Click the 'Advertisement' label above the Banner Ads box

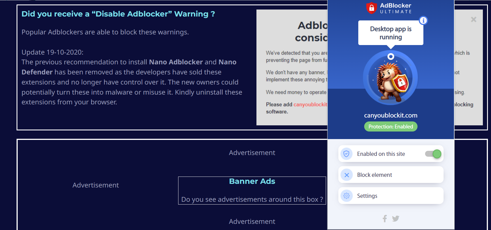point(252,153)
